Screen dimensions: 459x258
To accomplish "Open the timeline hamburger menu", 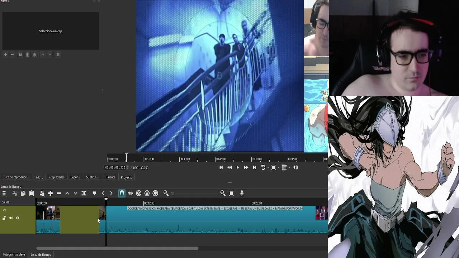I will pos(4,193).
